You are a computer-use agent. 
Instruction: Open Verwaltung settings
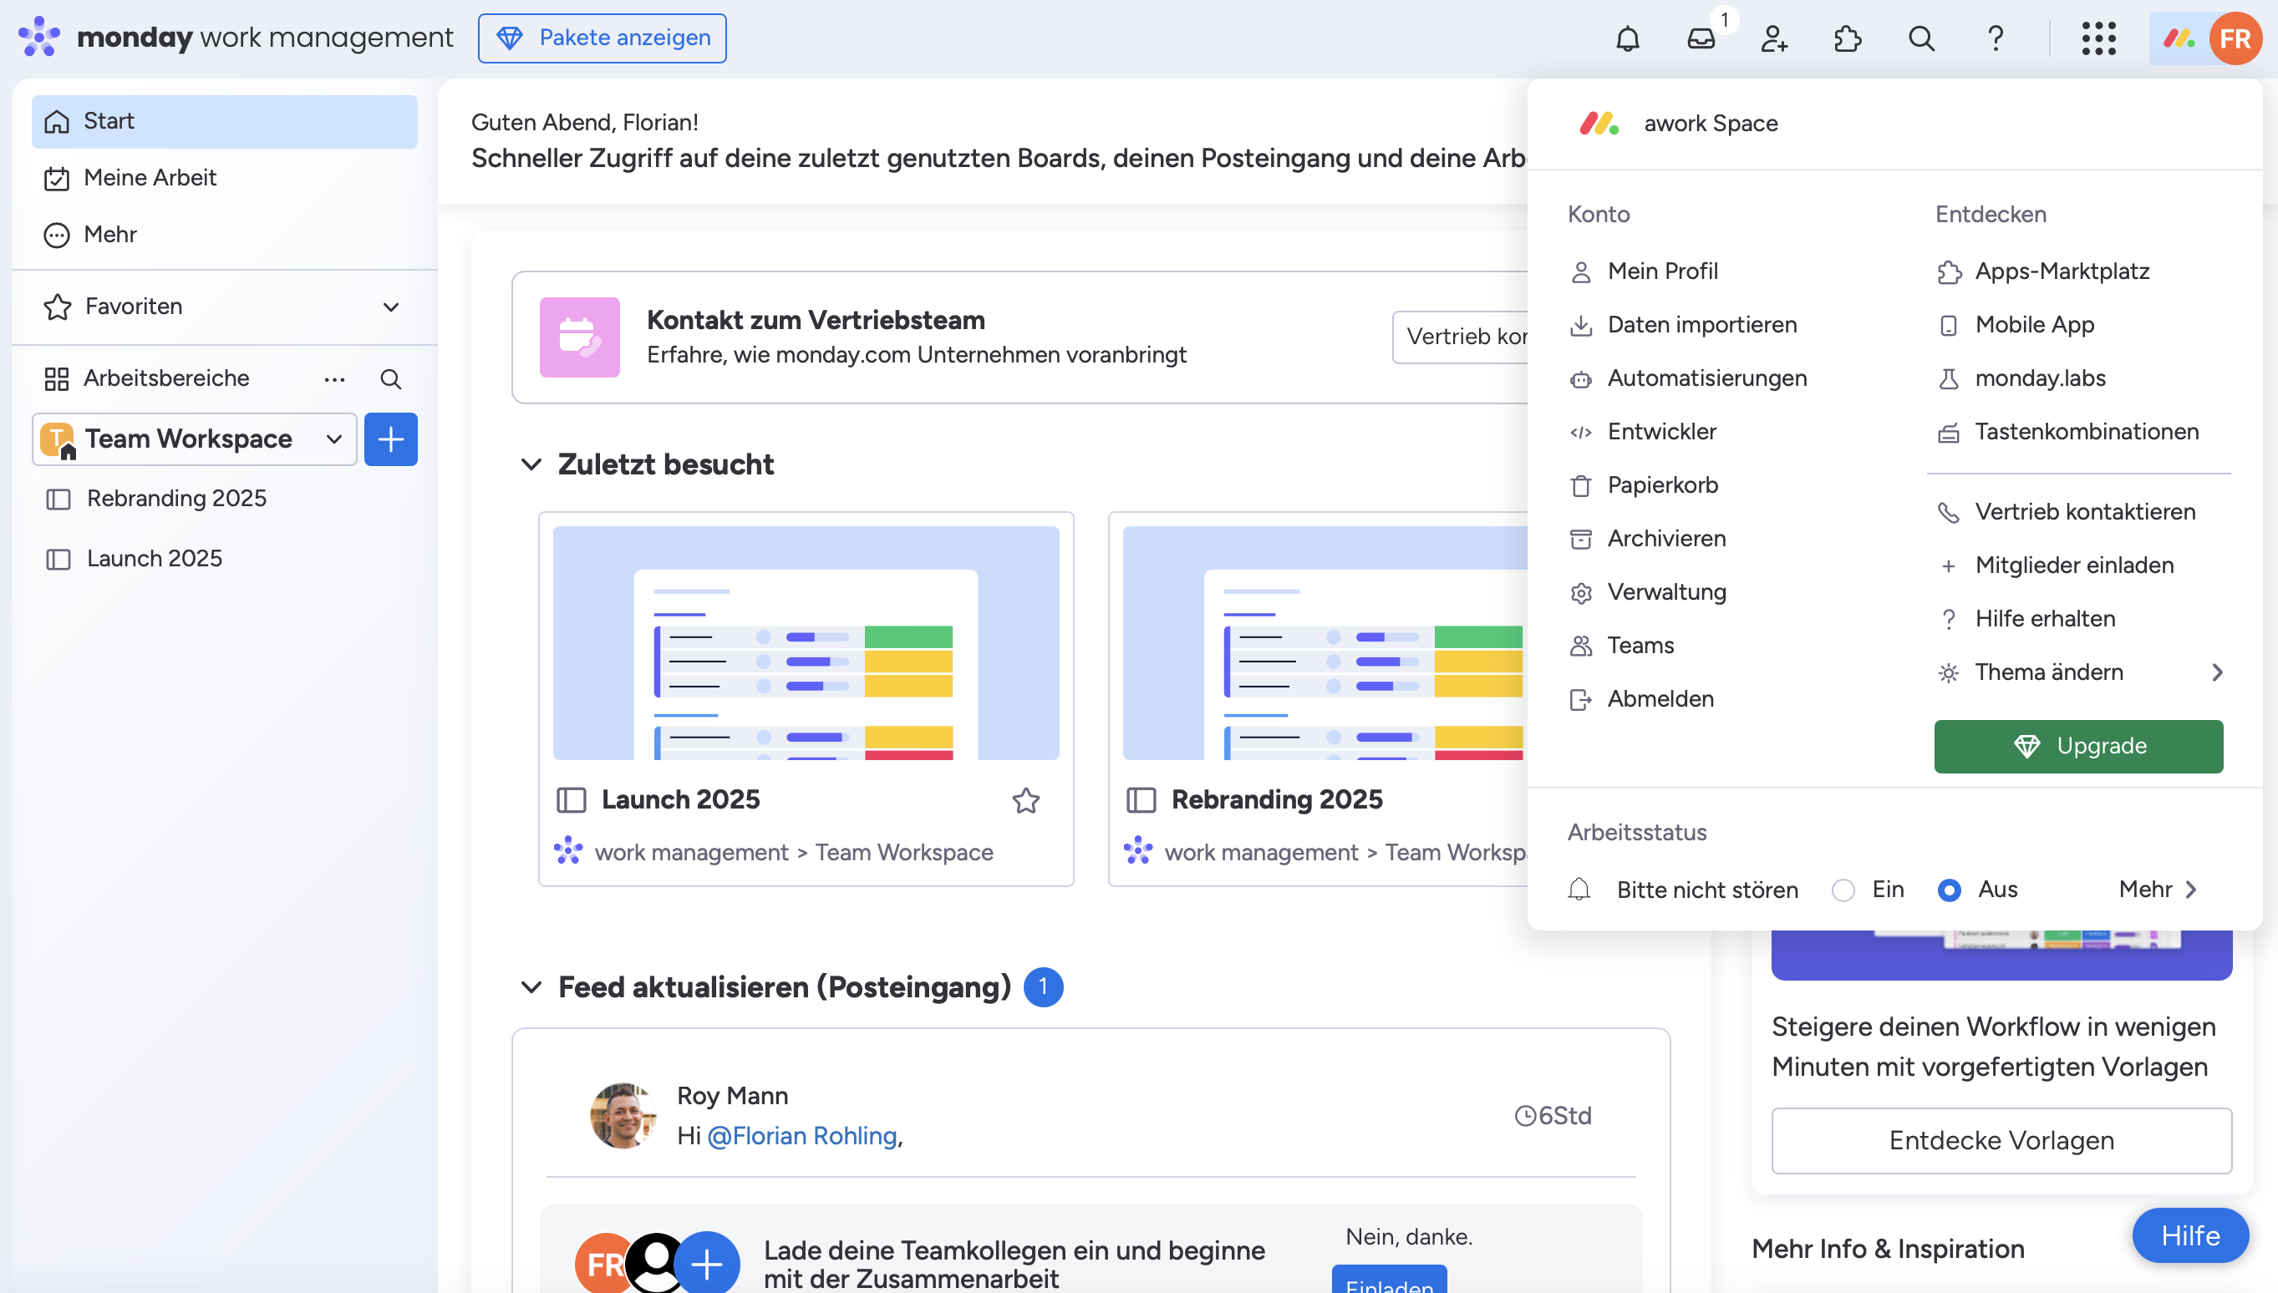click(1648, 592)
